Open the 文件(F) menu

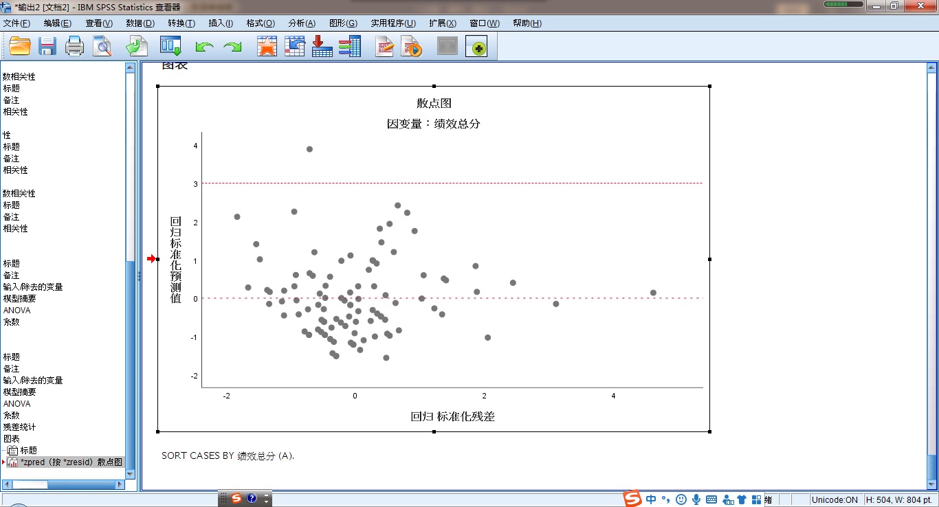click(16, 23)
